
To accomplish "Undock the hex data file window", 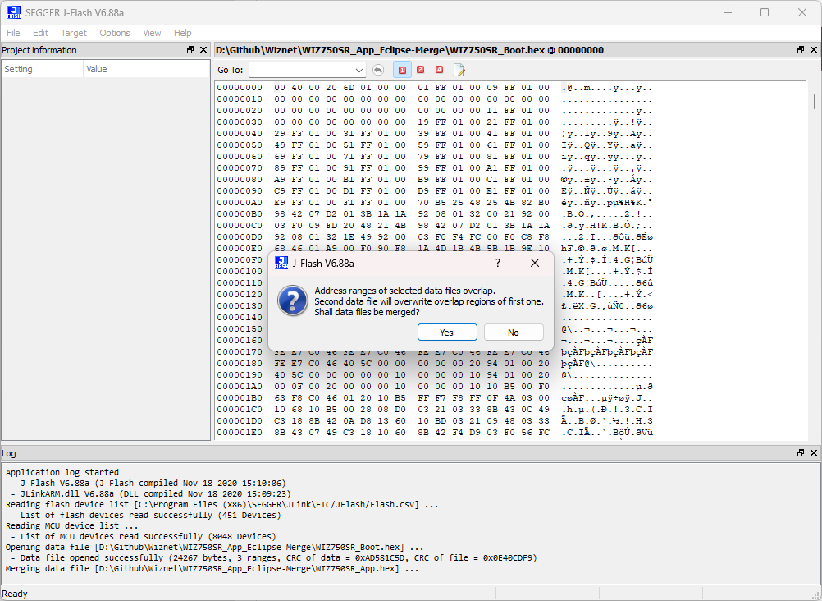I will pyautogui.click(x=801, y=50).
